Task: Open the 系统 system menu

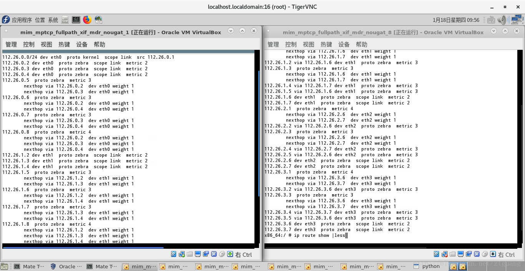Action: tap(53, 20)
